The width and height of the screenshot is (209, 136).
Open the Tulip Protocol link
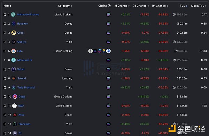point(26,87)
